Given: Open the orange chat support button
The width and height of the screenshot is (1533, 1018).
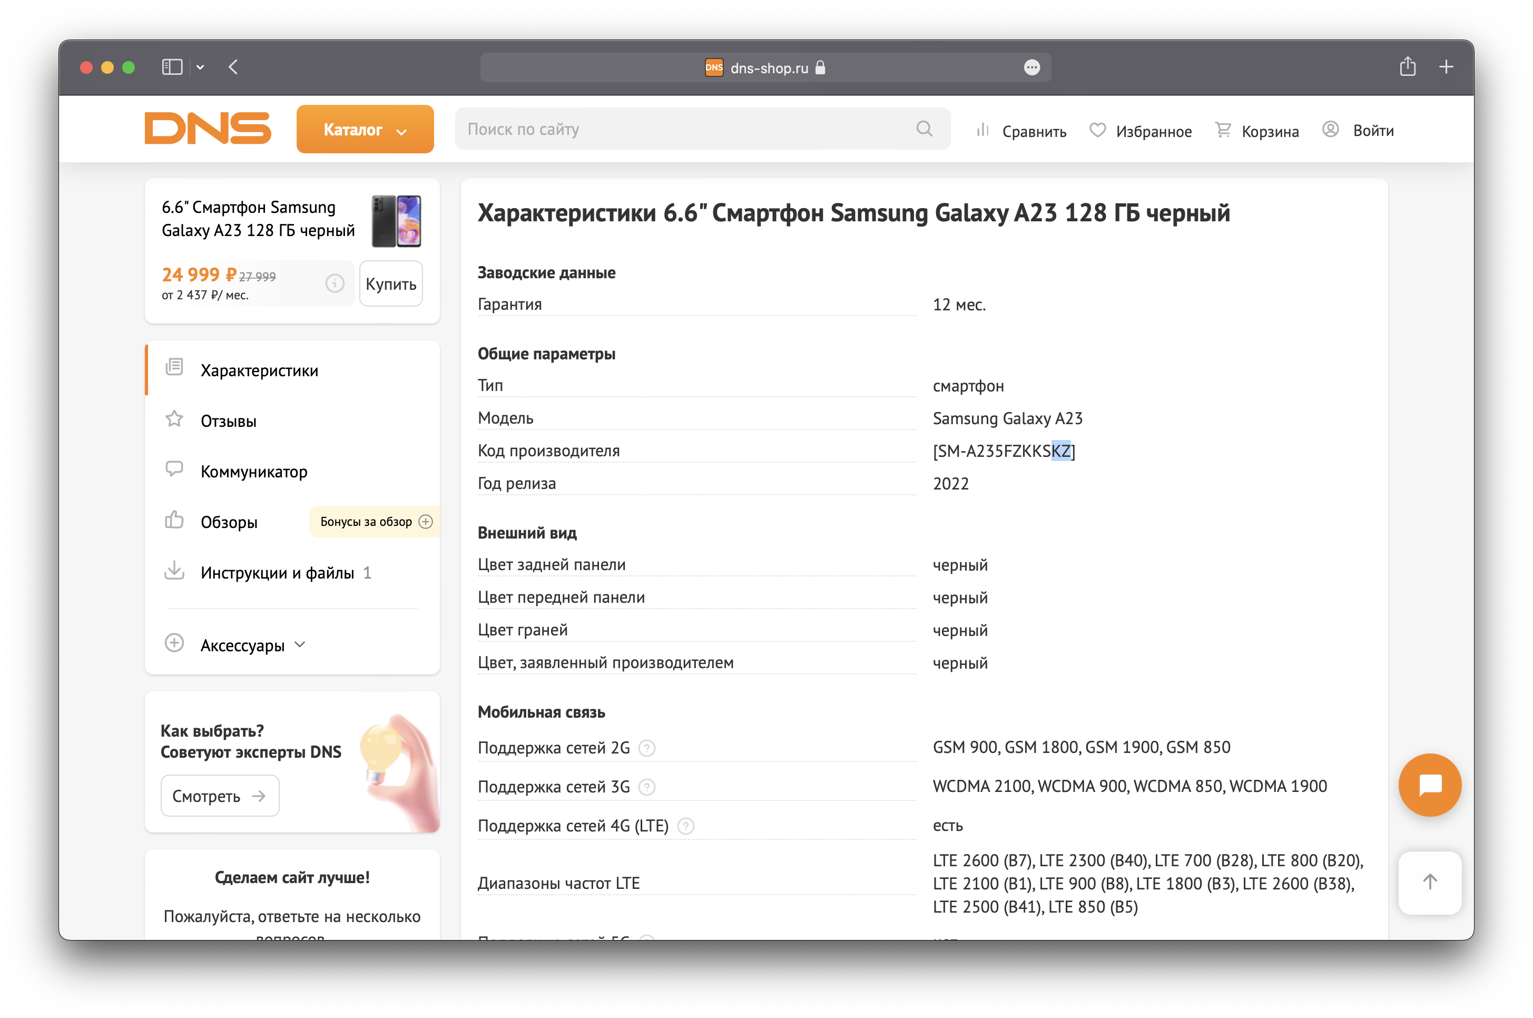Looking at the screenshot, I should 1430,785.
